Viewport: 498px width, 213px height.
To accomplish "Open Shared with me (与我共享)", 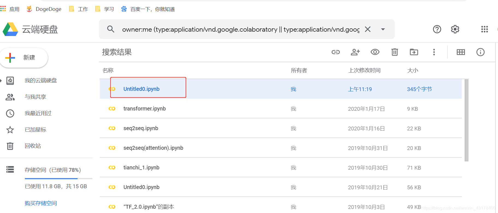I will click(36, 97).
